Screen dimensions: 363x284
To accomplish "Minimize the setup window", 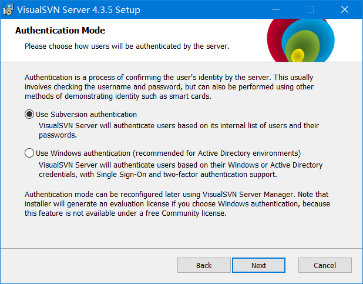I will (x=276, y=9).
